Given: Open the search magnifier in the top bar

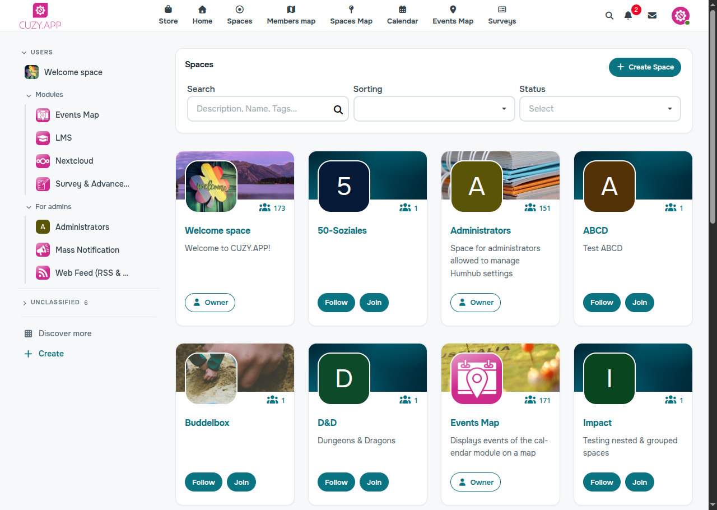Looking at the screenshot, I should tap(609, 16).
